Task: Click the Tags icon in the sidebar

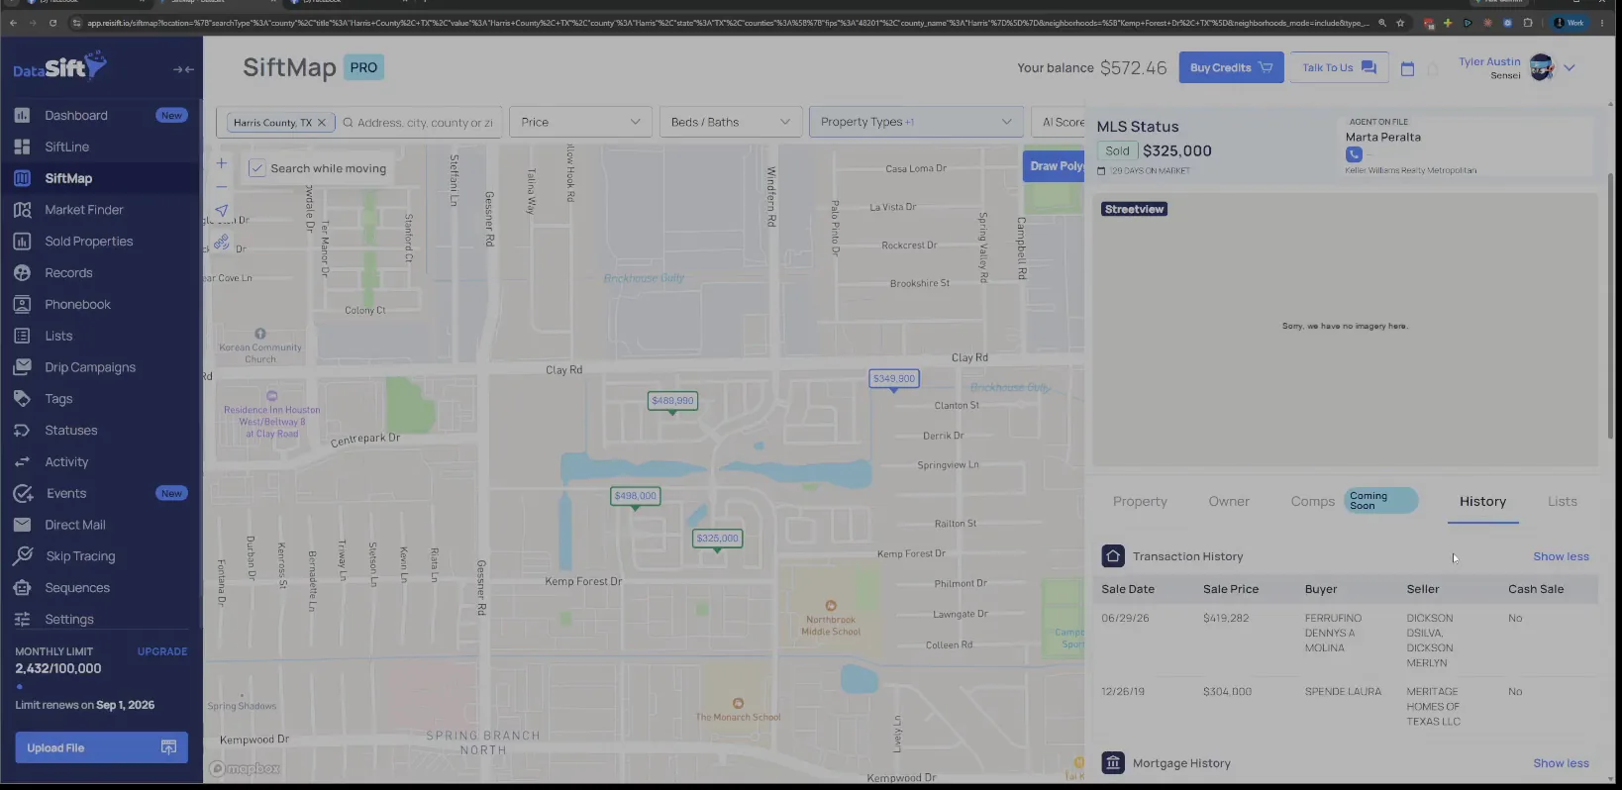Action: [22, 399]
